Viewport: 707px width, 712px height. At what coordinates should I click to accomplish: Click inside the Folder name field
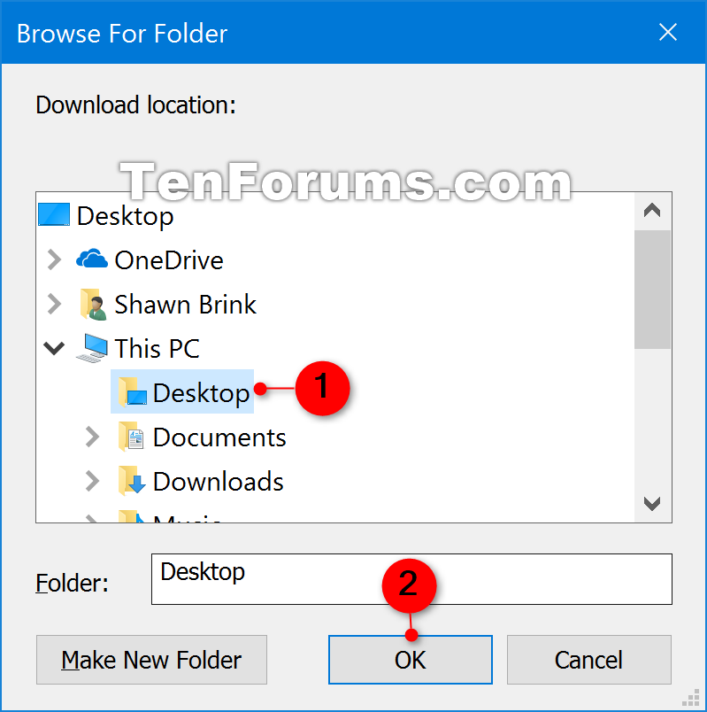pyautogui.click(x=411, y=579)
